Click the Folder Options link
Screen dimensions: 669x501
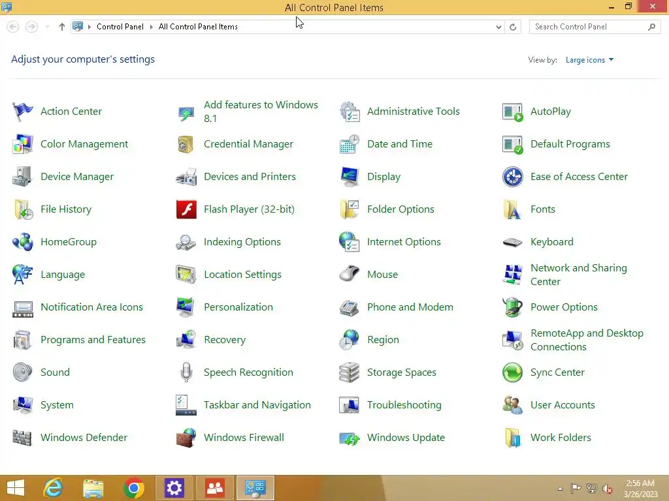click(x=400, y=209)
